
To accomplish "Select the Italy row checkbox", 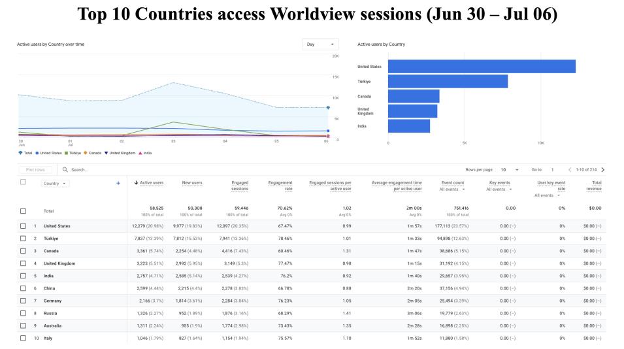I will (x=23, y=338).
